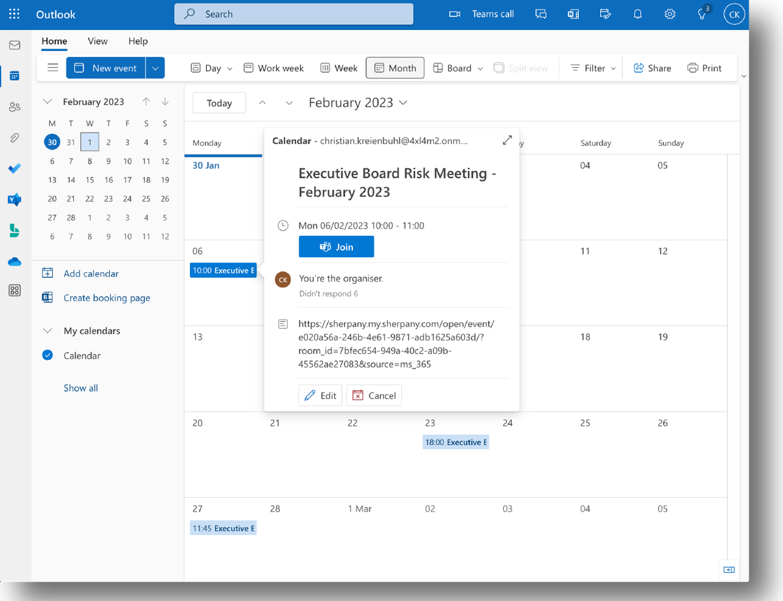Viewport: 783px width, 601px height.
Task: Click inside the Search field
Action: click(293, 13)
